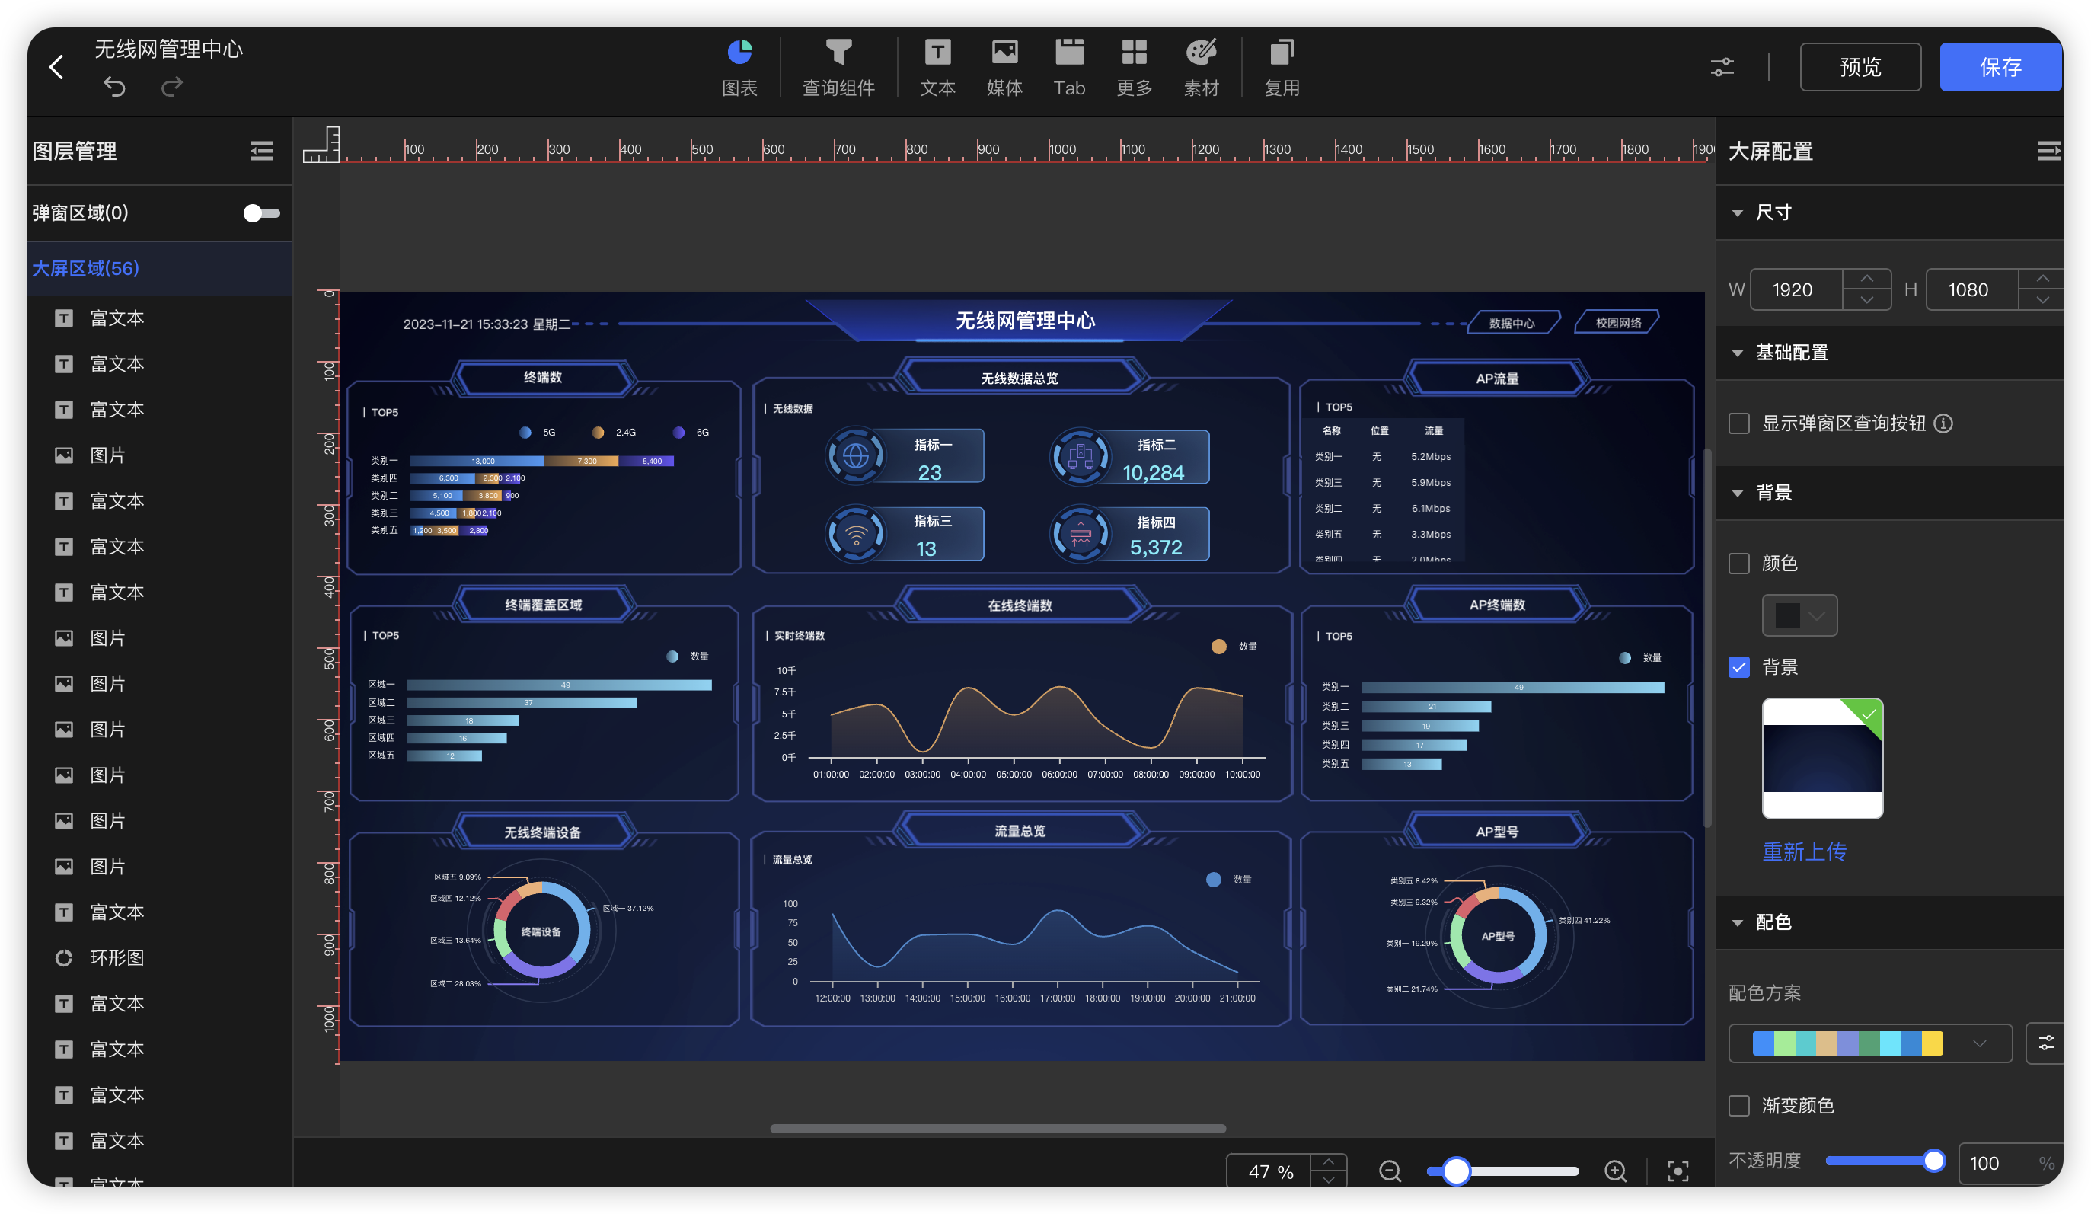Click the 终端数 panel title
The height and width of the screenshot is (1214, 2091).
(x=544, y=378)
